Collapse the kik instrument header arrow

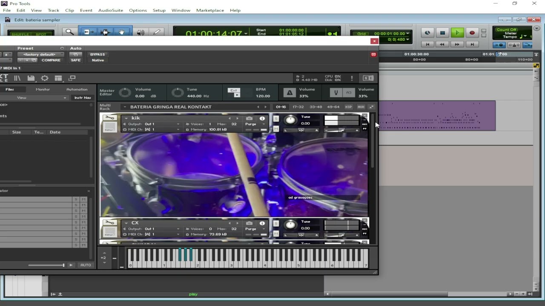click(126, 118)
